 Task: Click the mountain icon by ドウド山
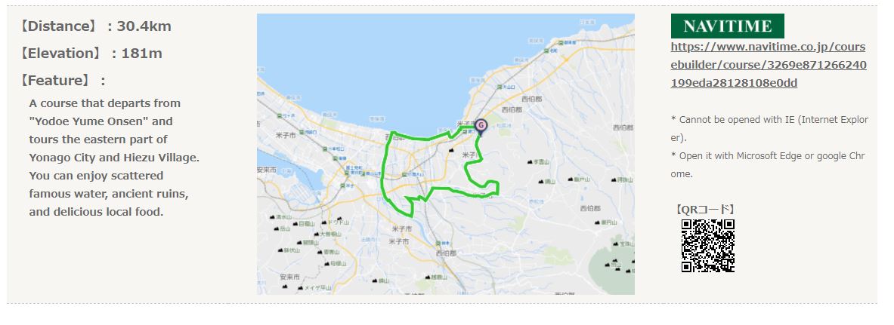(x=324, y=222)
